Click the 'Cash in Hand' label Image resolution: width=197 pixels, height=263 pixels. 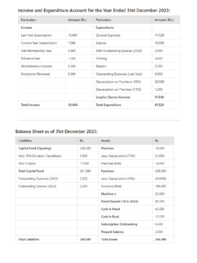111,209
